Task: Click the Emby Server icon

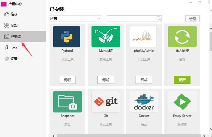Action: [x=182, y=102]
